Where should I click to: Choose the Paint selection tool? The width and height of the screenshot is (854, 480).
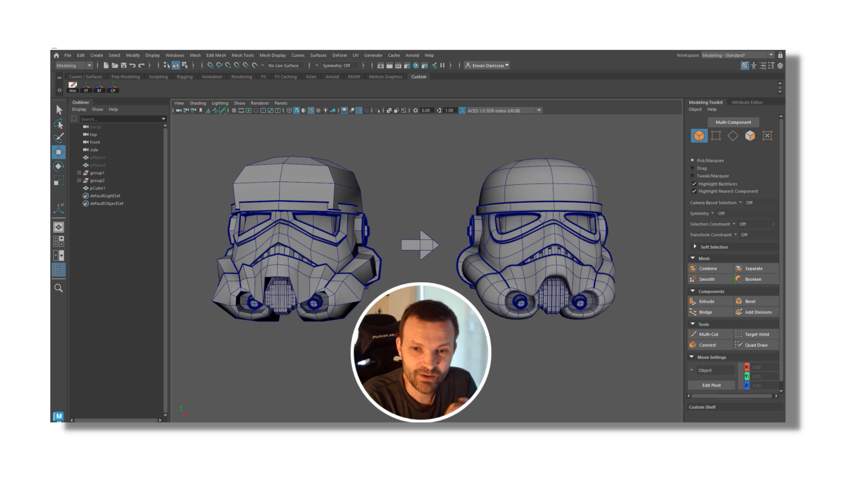point(59,137)
